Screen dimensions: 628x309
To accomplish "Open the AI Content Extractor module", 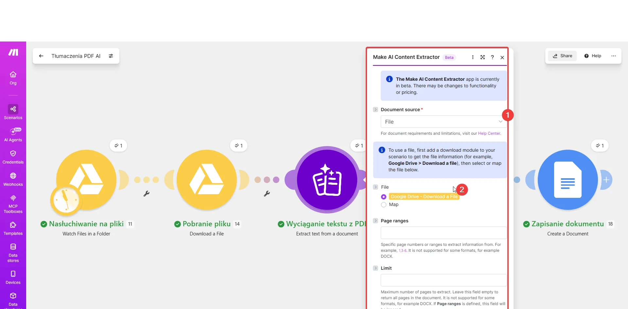I will [327, 180].
